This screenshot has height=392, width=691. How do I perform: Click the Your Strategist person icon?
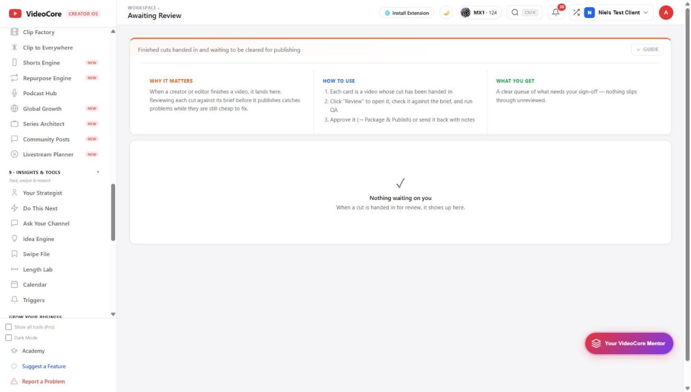[x=14, y=193]
